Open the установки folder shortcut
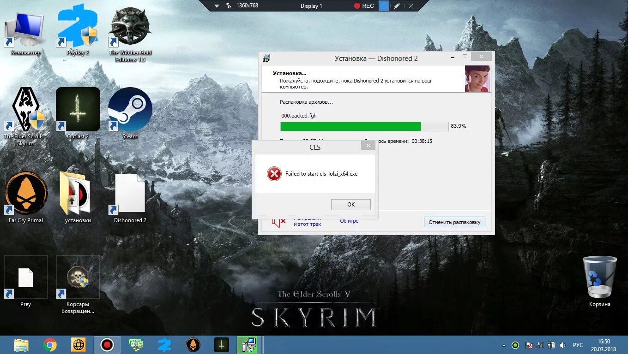 (x=78, y=197)
